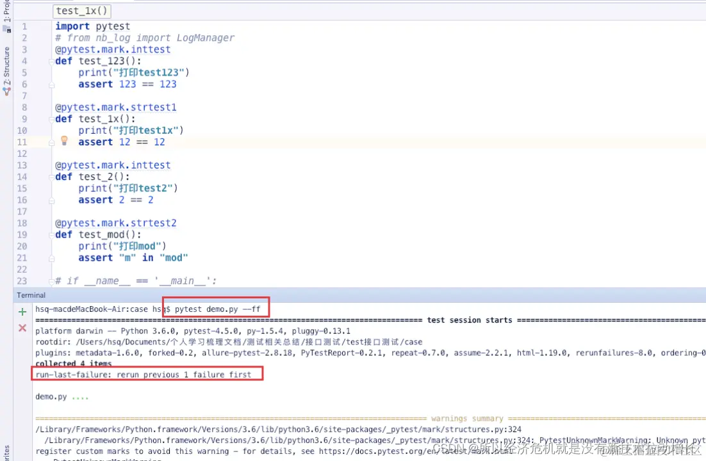
Task: Click the test_1x() breadcrumb
Action: click(x=82, y=11)
